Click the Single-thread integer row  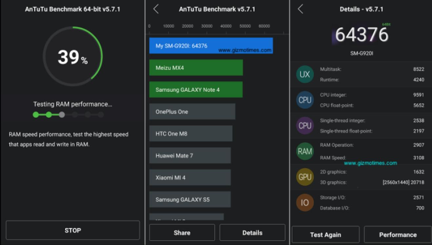pos(372,120)
